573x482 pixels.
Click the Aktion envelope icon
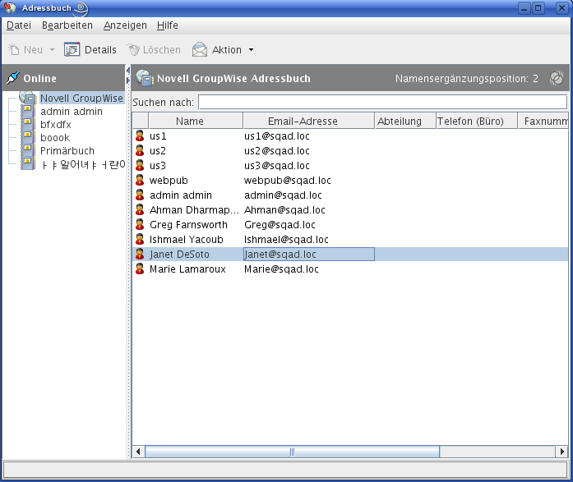coord(200,49)
